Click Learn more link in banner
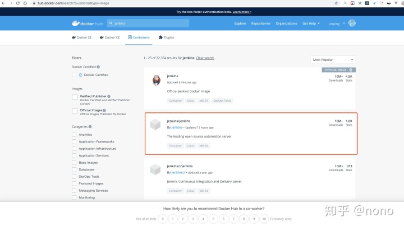Image resolution: width=404 pixels, height=227 pixels. point(242,12)
